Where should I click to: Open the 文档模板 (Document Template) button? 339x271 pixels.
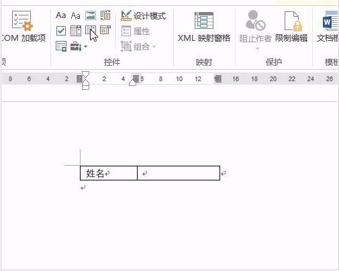click(328, 27)
